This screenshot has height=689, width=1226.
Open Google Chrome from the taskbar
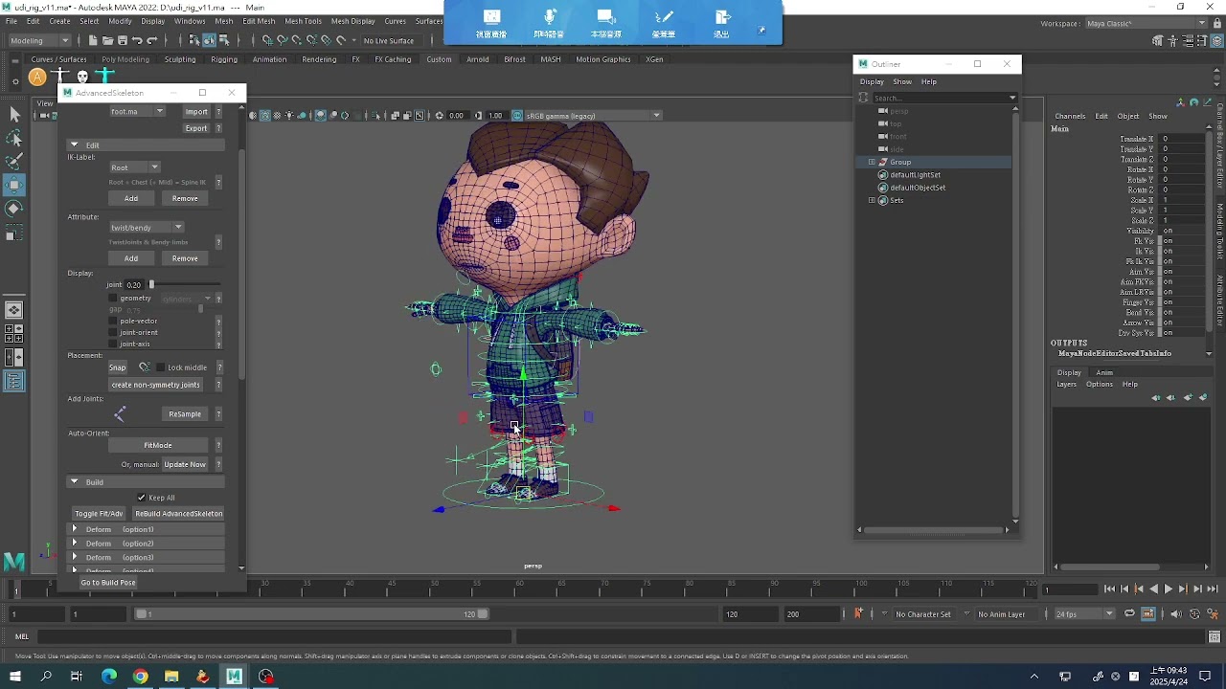(141, 677)
